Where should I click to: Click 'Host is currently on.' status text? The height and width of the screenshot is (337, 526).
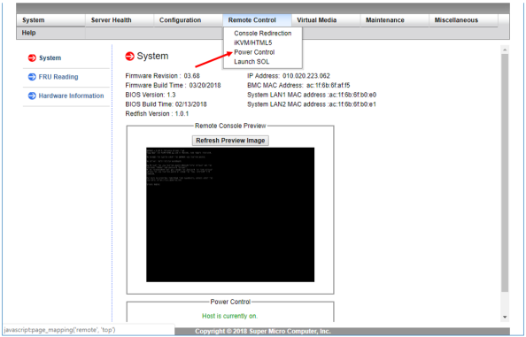pyautogui.click(x=229, y=316)
